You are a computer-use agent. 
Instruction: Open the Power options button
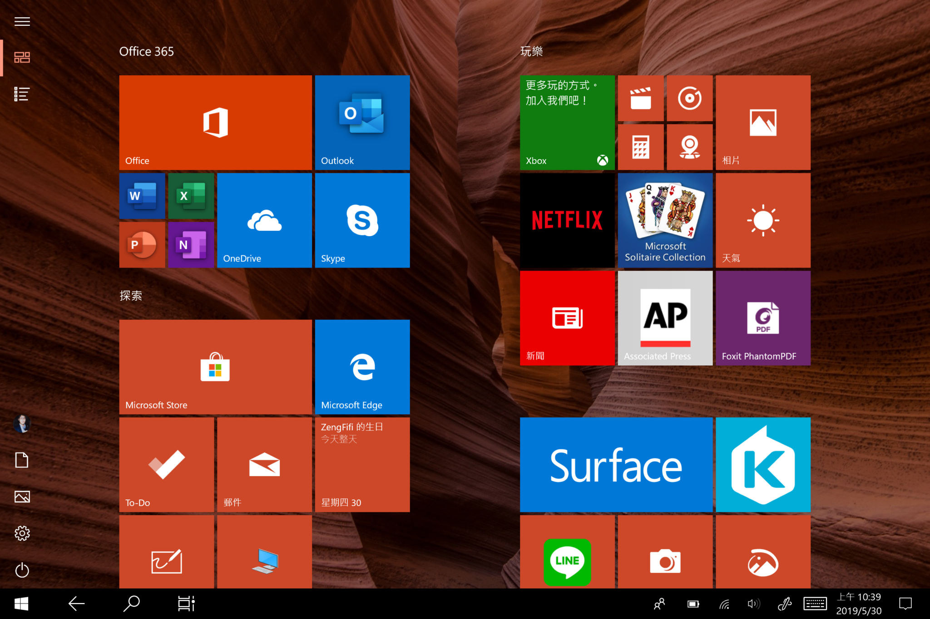pyautogui.click(x=22, y=570)
